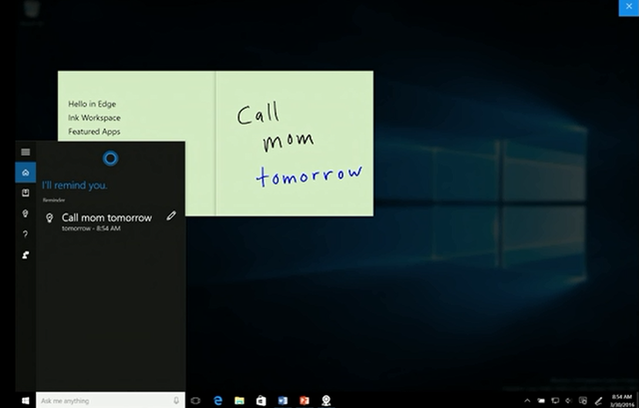This screenshot has height=408, width=639.
Task: Open Hello in Edge link
Action: pyautogui.click(x=92, y=104)
